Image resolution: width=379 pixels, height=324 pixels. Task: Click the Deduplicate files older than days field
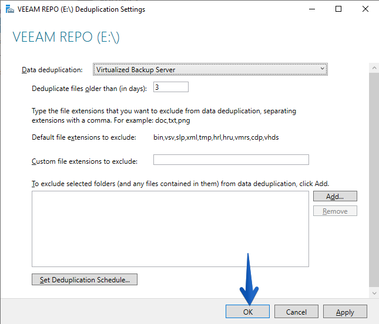pos(171,87)
